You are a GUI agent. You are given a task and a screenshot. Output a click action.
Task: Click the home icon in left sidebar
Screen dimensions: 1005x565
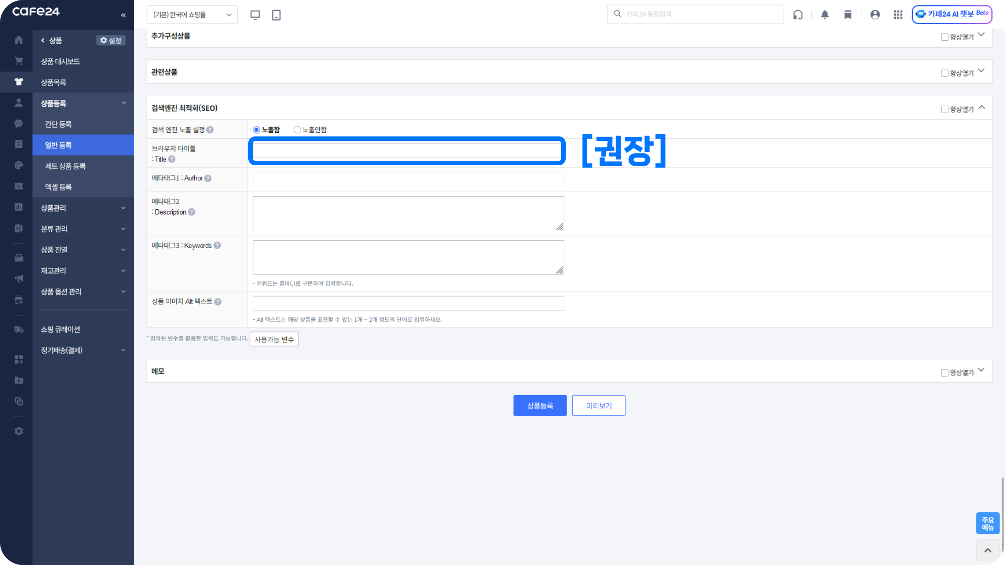click(x=18, y=40)
